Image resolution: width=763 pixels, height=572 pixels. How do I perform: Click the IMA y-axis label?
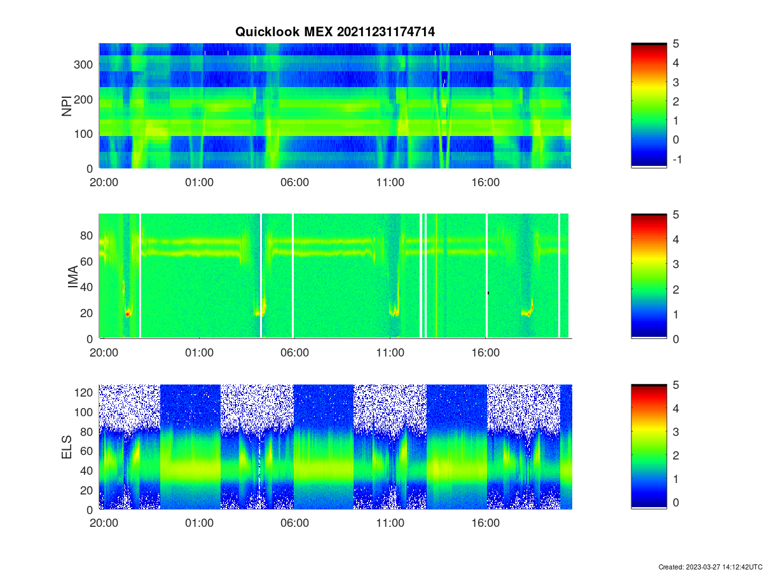coord(72,276)
